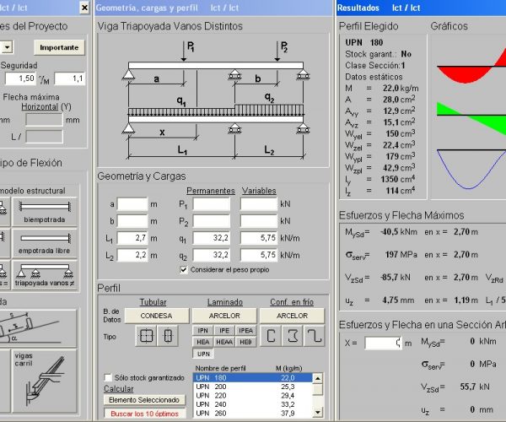Select UPN 220 in the profile list
The image size is (506, 422).
click(x=211, y=395)
